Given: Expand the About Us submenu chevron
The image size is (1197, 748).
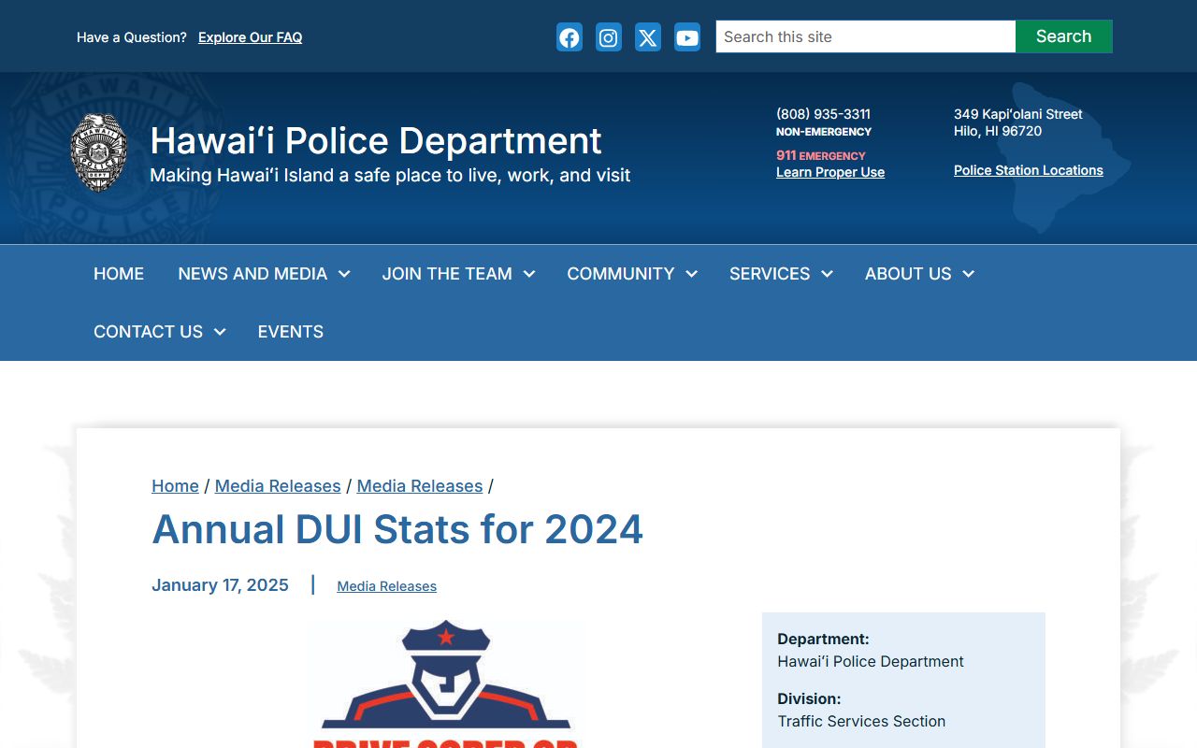Looking at the screenshot, I should pos(969,274).
